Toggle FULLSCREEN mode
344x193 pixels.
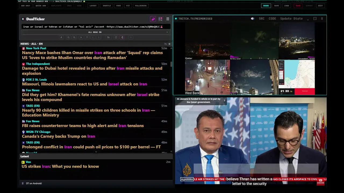click(141, 6)
